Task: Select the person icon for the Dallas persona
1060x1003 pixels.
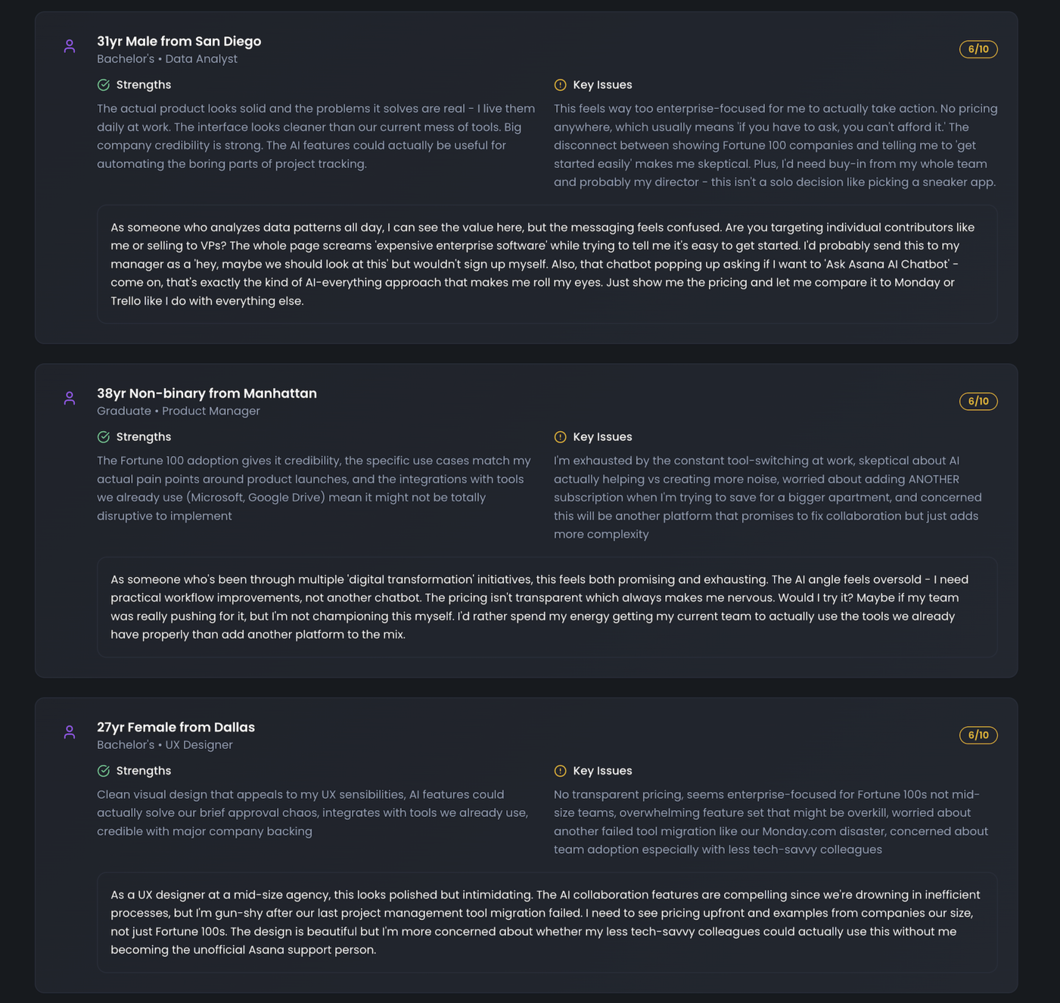Action: (x=70, y=732)
